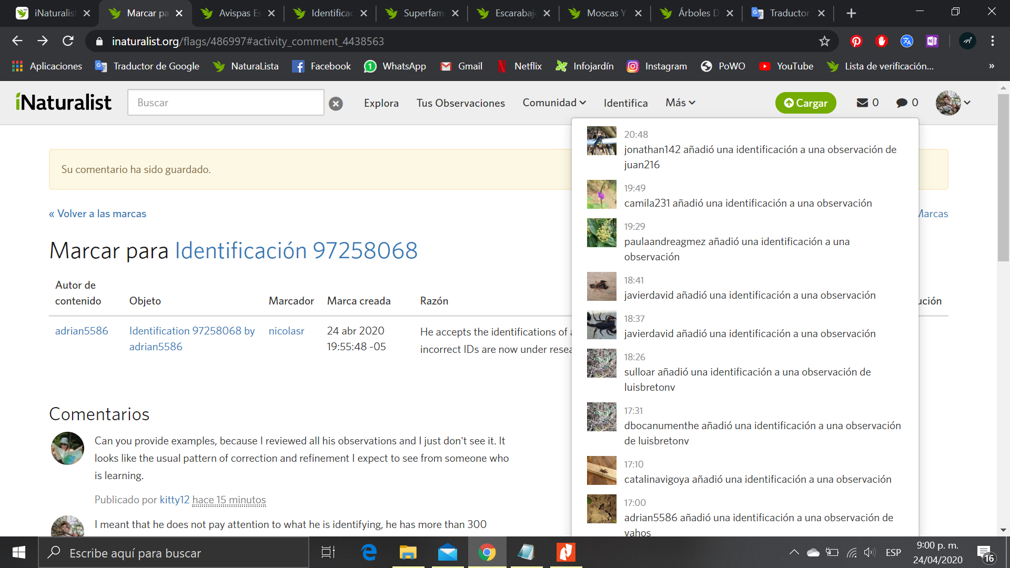The width and height of the screenshot is (1010, 568).
Task: Switch to the Traductor browser tab
Action: [787, 13]
